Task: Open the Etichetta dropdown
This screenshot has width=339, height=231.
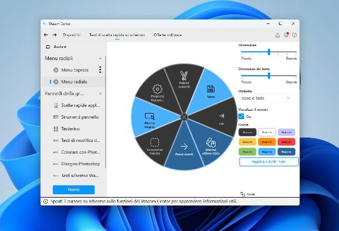Action: point(266,98)
